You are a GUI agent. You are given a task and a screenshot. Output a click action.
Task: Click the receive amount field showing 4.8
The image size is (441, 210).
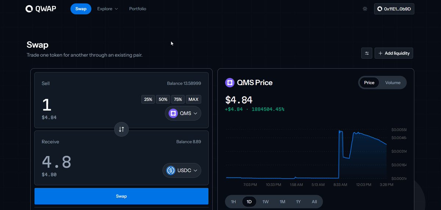(57, 162)
